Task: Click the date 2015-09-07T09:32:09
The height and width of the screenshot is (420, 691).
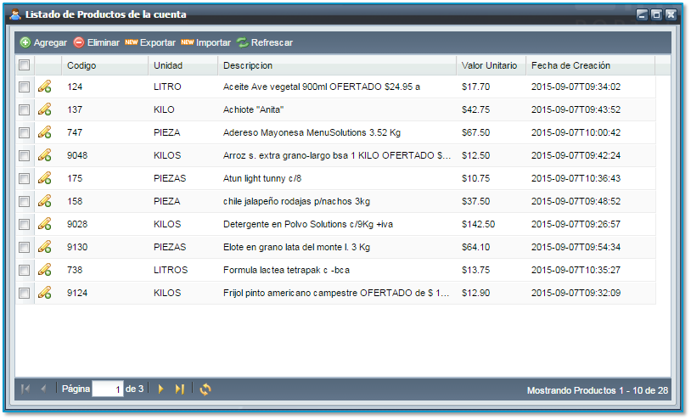Action: [576, 293]
